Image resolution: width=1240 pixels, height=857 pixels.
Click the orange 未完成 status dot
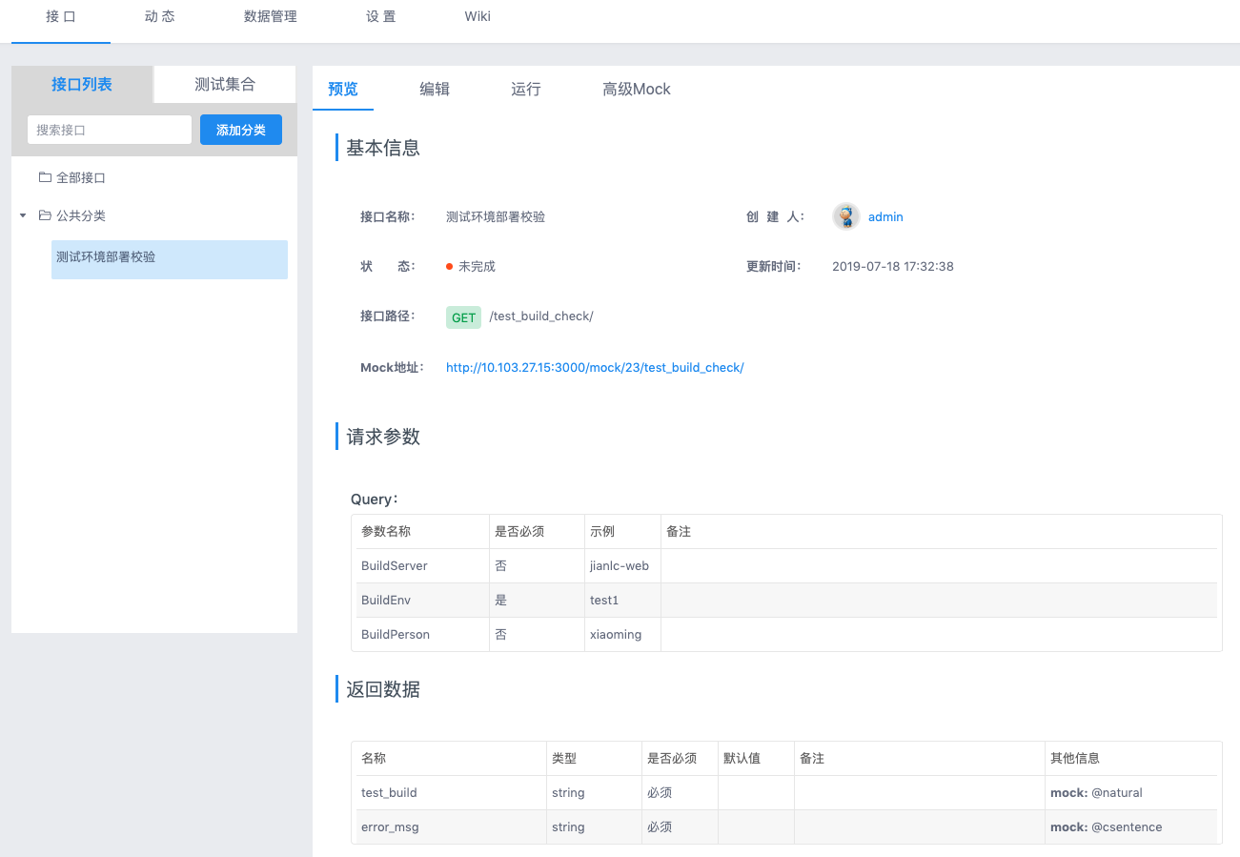448,266
